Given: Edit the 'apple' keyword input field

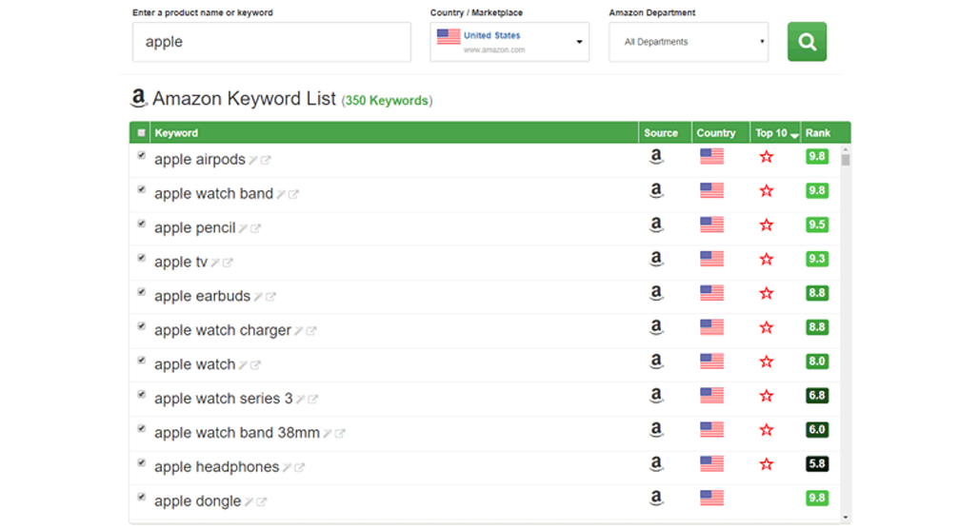Looking at the screenshot, I should (271, 42).
